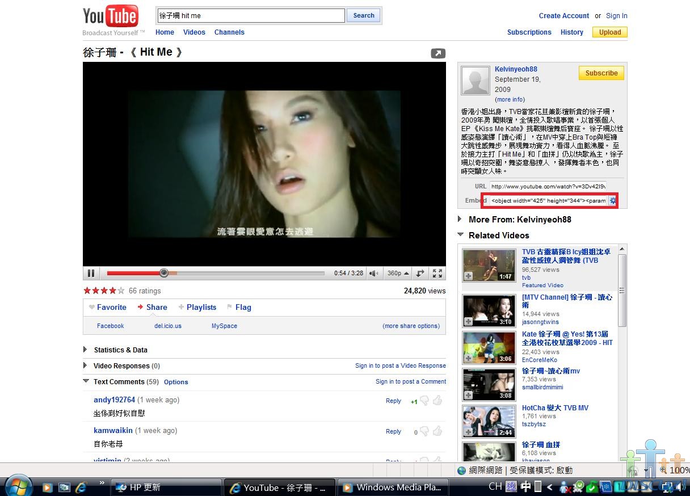Switch to Windows Media Player taskbar window
The width and height of the screenshot is (690, 496).
393,487
